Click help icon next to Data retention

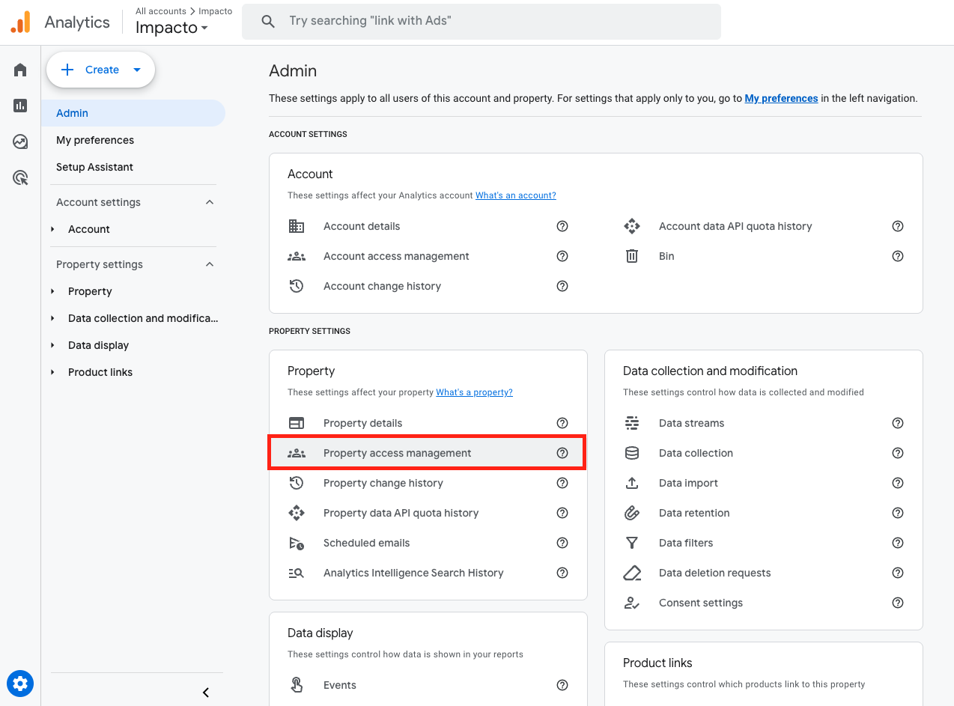pos(898,513)
